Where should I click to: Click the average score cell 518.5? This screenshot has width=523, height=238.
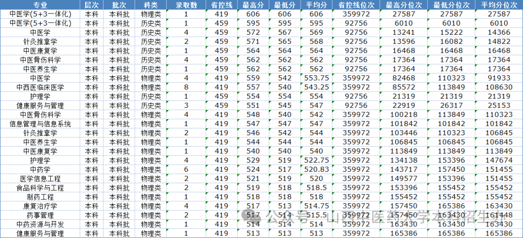316,188
